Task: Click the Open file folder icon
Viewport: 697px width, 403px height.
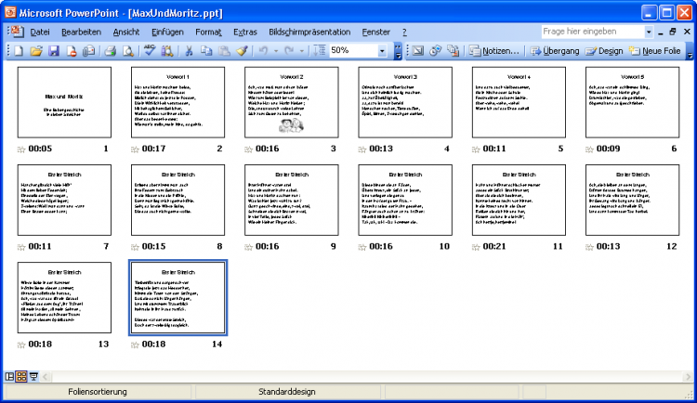Action: coord(35,50)
